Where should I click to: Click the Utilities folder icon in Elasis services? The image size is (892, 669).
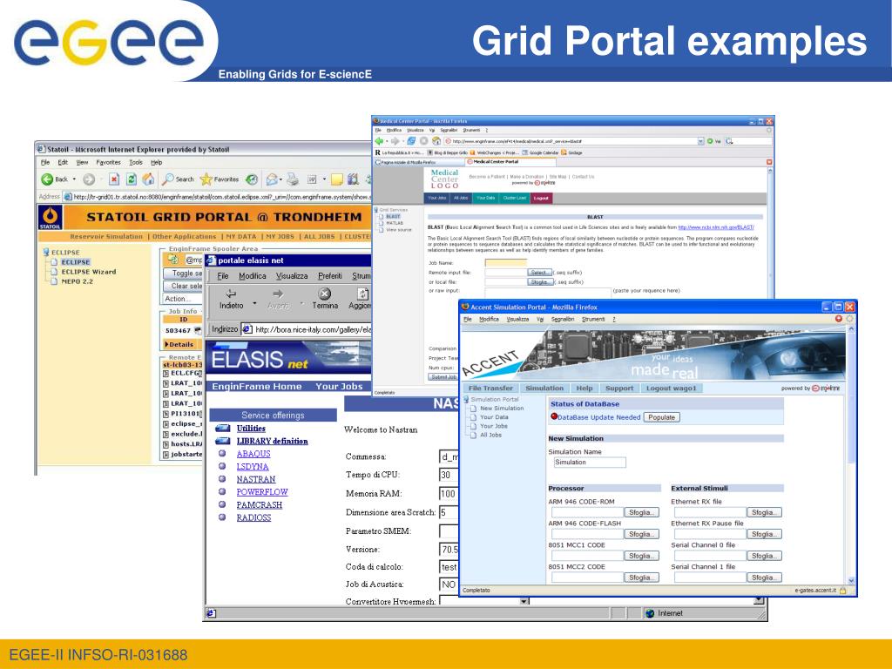click(223, 428)
